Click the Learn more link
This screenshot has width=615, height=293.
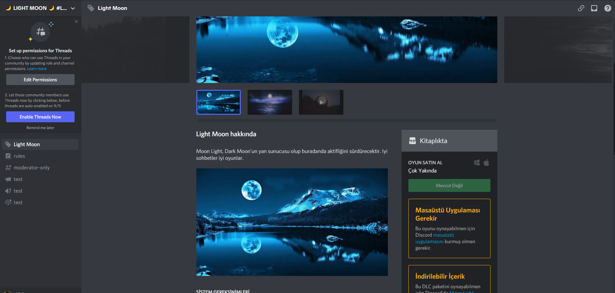pos(37,69)
